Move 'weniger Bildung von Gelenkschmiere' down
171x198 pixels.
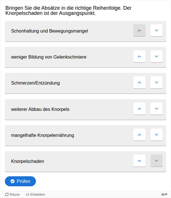tap(156, 56)
